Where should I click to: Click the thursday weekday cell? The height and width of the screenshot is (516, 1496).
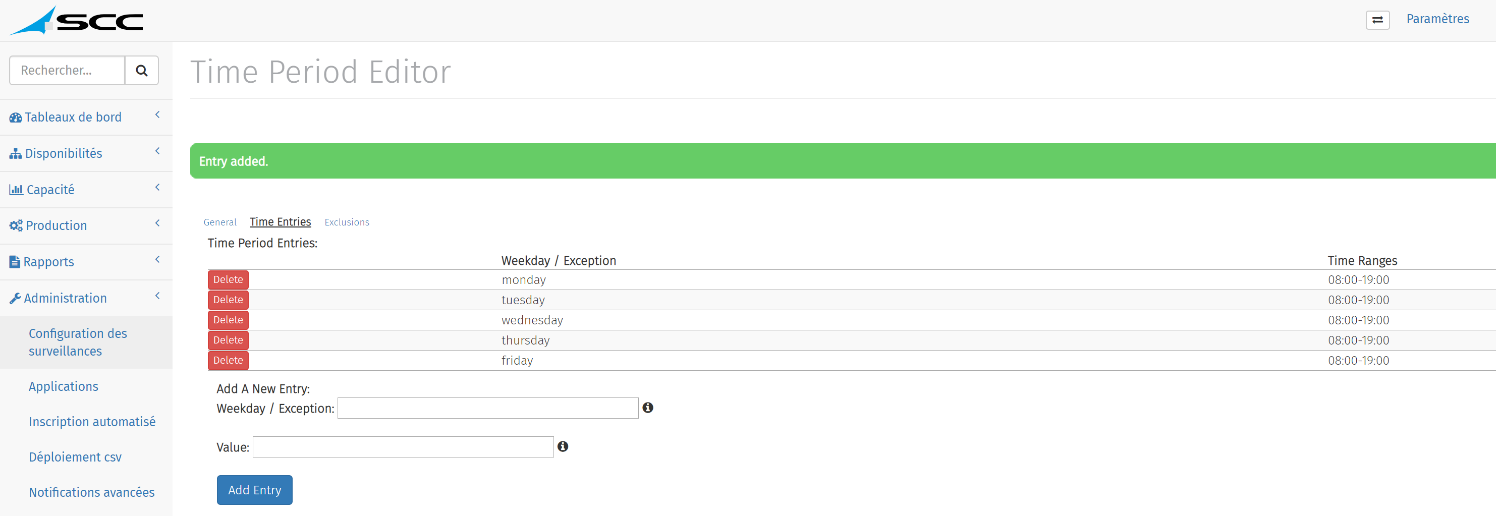tap(525, 340)
